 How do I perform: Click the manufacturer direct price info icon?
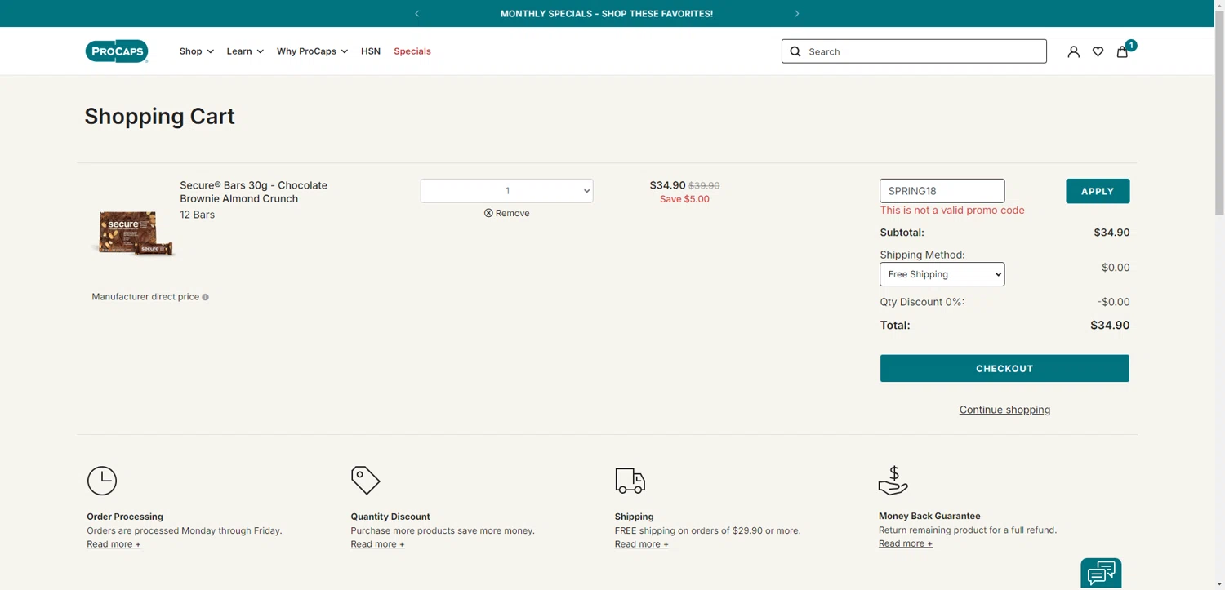pos(205,297)
